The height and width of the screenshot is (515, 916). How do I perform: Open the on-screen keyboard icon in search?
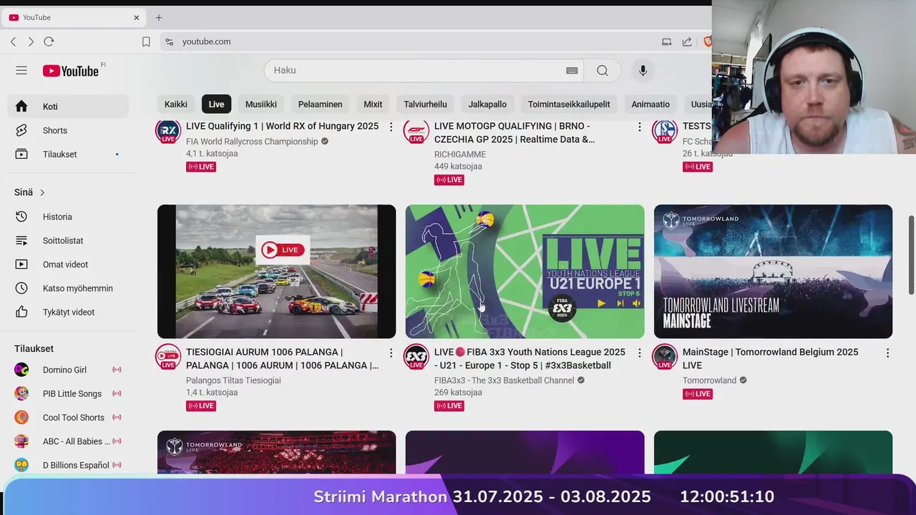point(572,70)
